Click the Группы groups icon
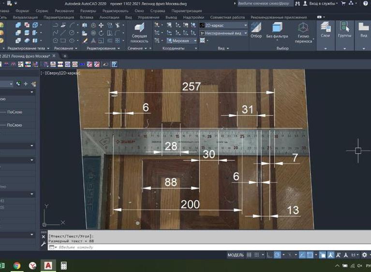The image size is (371, 272). pyautogui.click(x=344, y=29)
